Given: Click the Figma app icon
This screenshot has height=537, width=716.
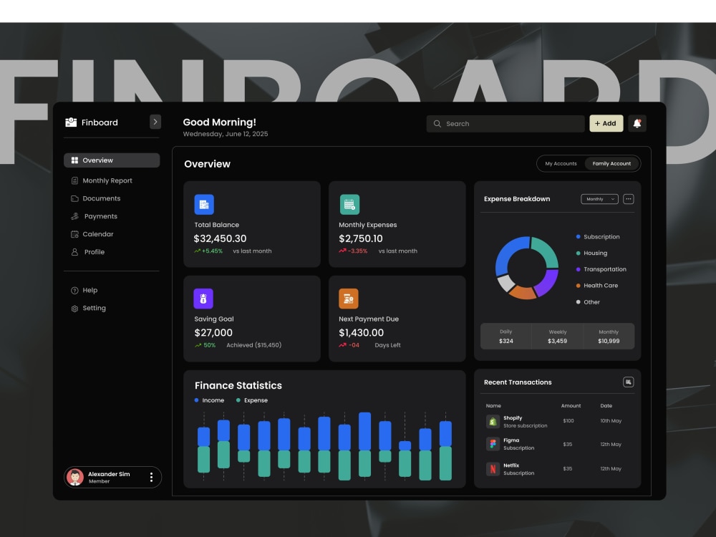Looking at the screenshot, I should coord(493,444).
